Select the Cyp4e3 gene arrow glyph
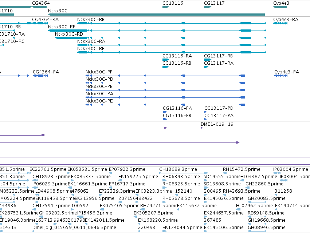The image size is (310, 233). click(280, 7)
